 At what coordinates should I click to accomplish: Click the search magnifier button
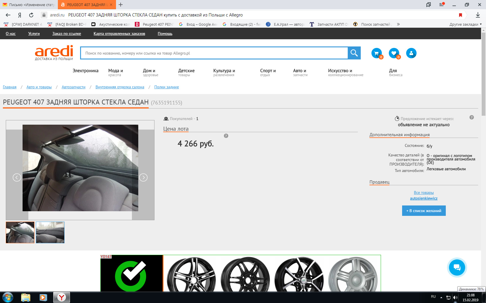(354, 53)
